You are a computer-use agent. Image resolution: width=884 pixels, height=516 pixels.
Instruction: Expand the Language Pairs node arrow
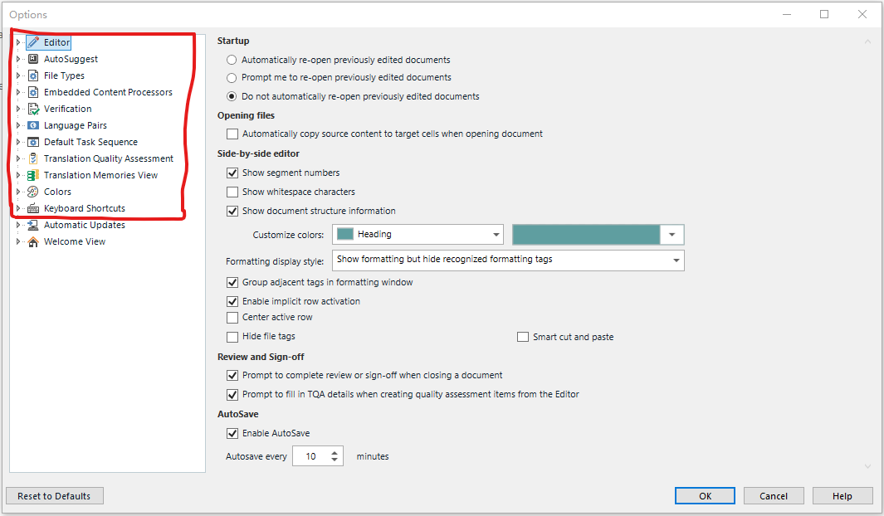pos(18,125)
